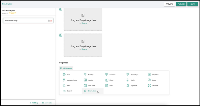The width and height of the screenshot is (200, 106).
Task: Click the image icon beside lower drop zone
Action: coord(61,35)
